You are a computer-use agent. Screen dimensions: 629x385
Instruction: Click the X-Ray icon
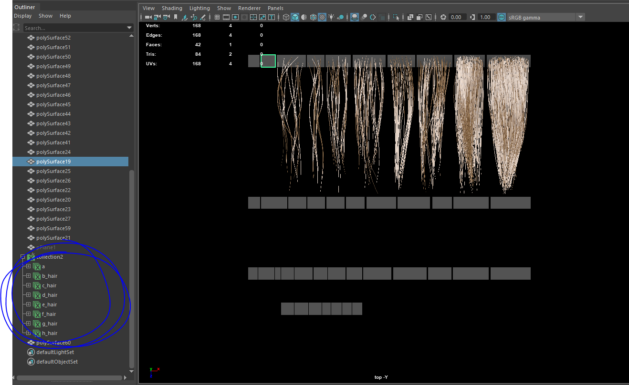pos(410,17)
